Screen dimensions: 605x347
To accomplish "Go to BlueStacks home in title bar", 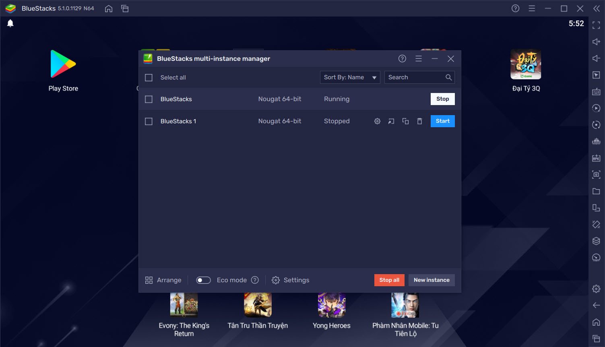I will coord(109,8).
